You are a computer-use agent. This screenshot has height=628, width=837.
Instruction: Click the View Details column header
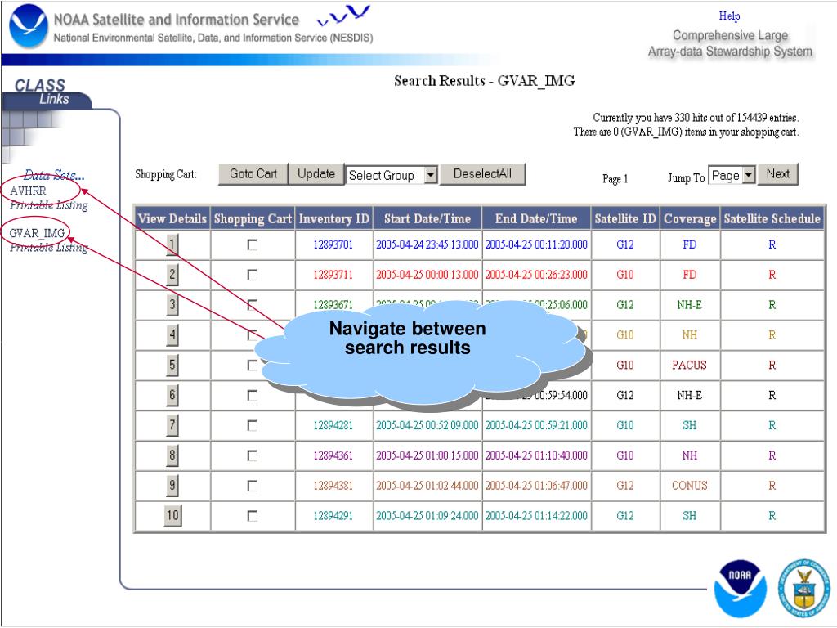(x=172, y=218)
